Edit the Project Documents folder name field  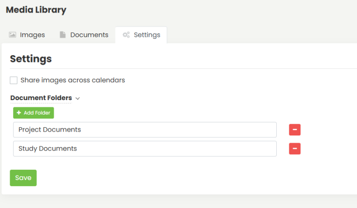click(145, 130)
